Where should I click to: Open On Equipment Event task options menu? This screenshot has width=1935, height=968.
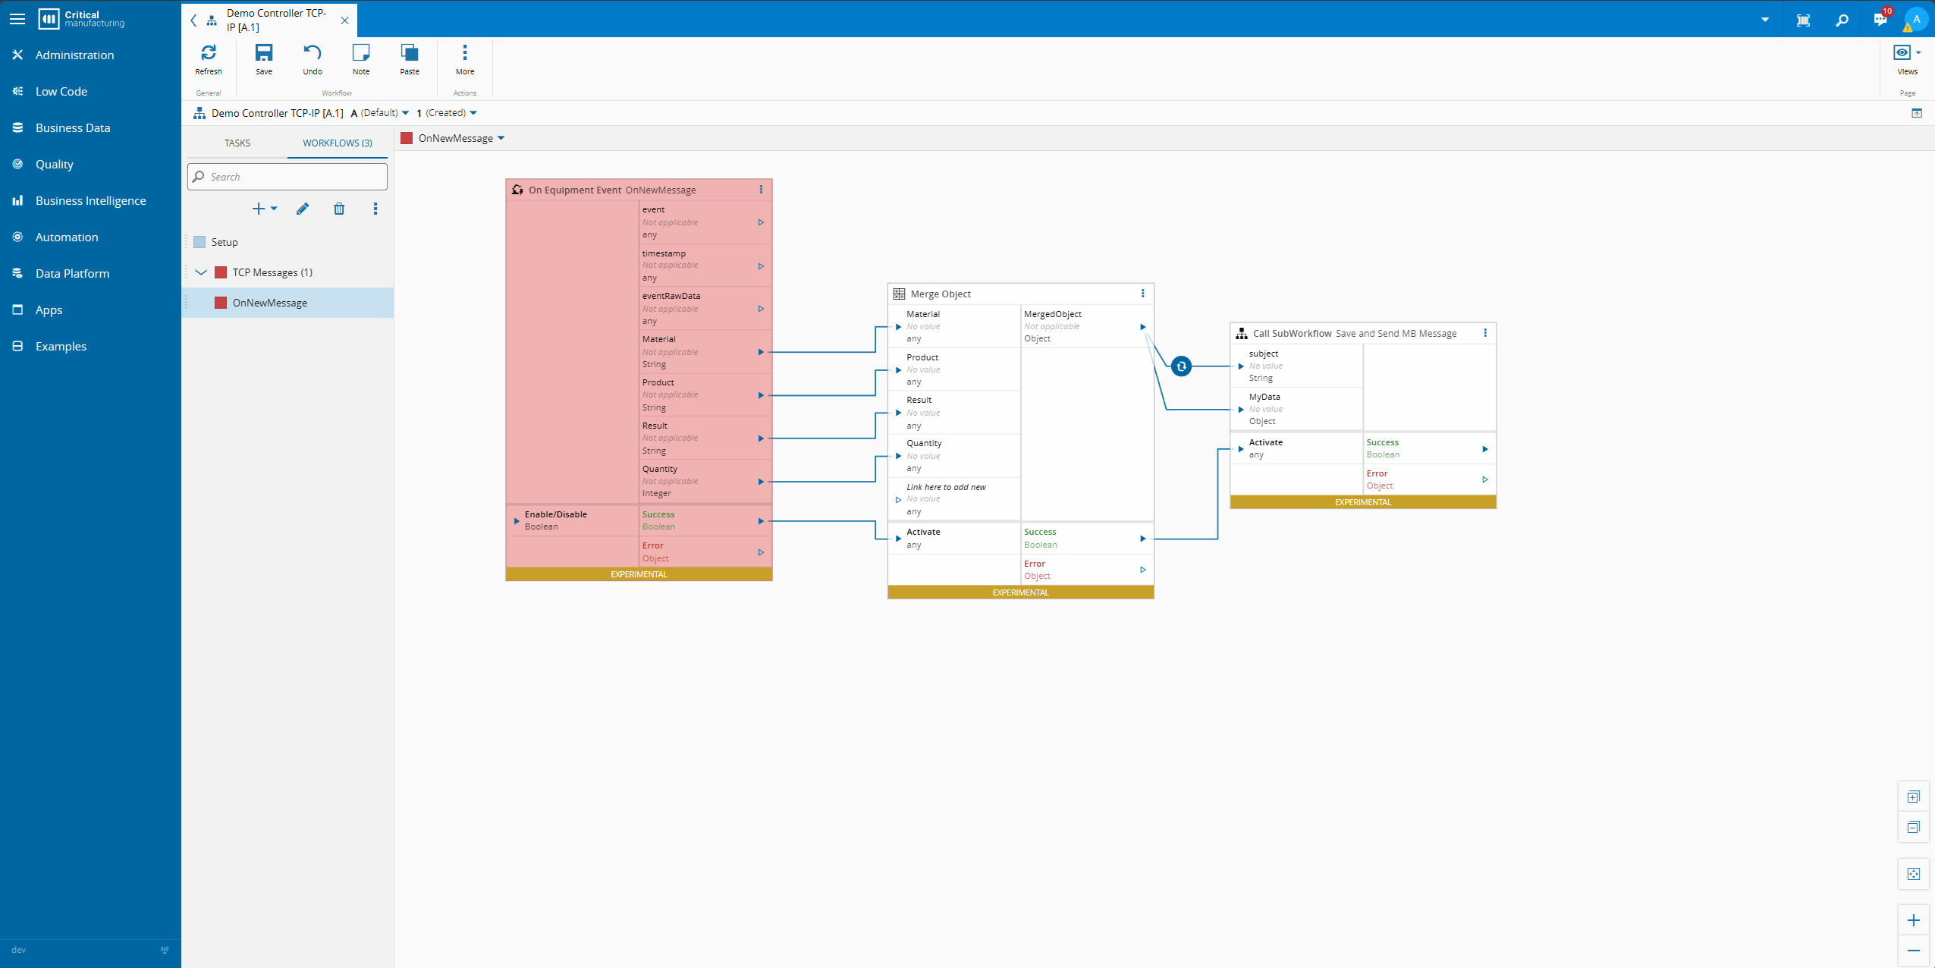click(x=761, y=190)
